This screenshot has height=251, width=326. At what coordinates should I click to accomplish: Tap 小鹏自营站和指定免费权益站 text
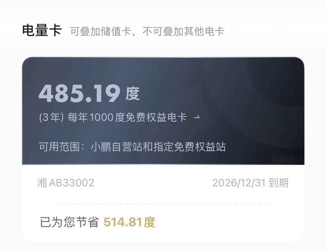tap(158, 147)
